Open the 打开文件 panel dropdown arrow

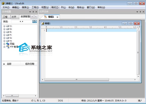pyautogui.click(x=137, y=12)
